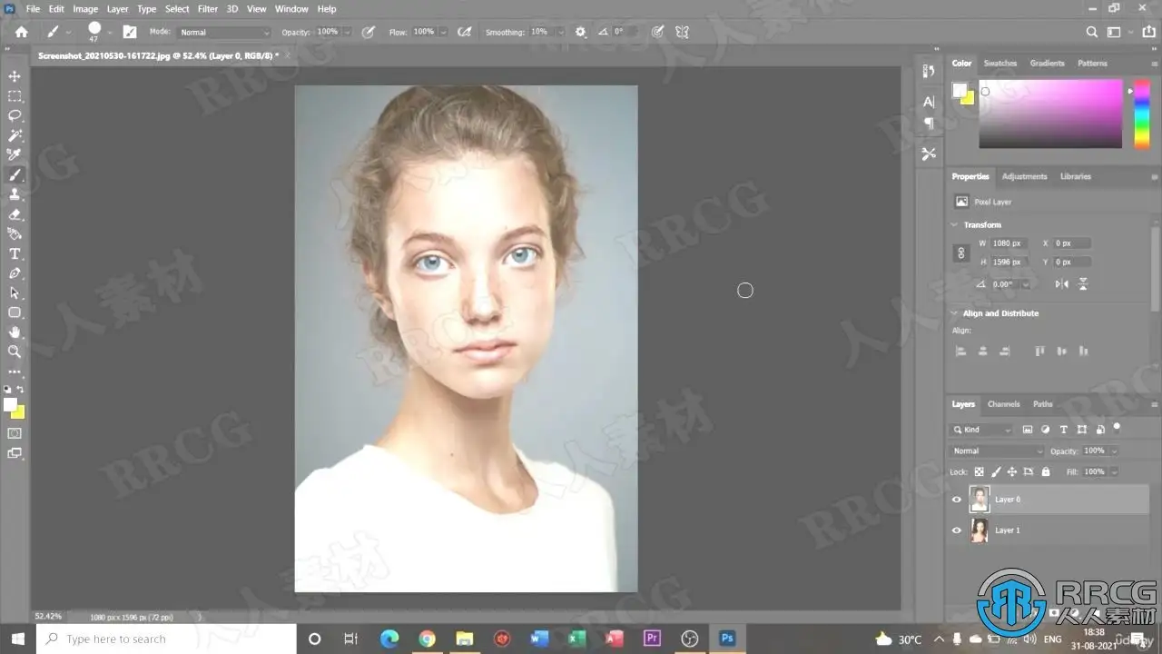
Task: Select the Hand tool
Action: tap(15, 332)
